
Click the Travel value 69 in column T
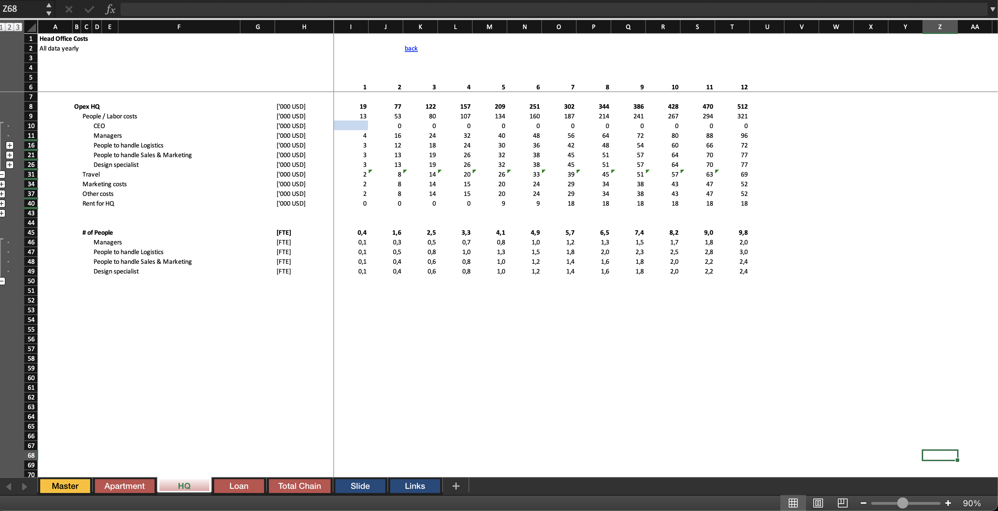tap(744, 174)
